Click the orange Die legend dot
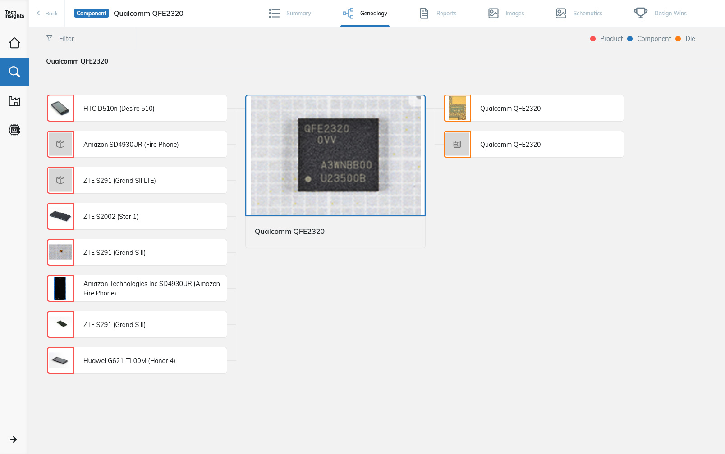725x454 pixels. click(678, 39)
